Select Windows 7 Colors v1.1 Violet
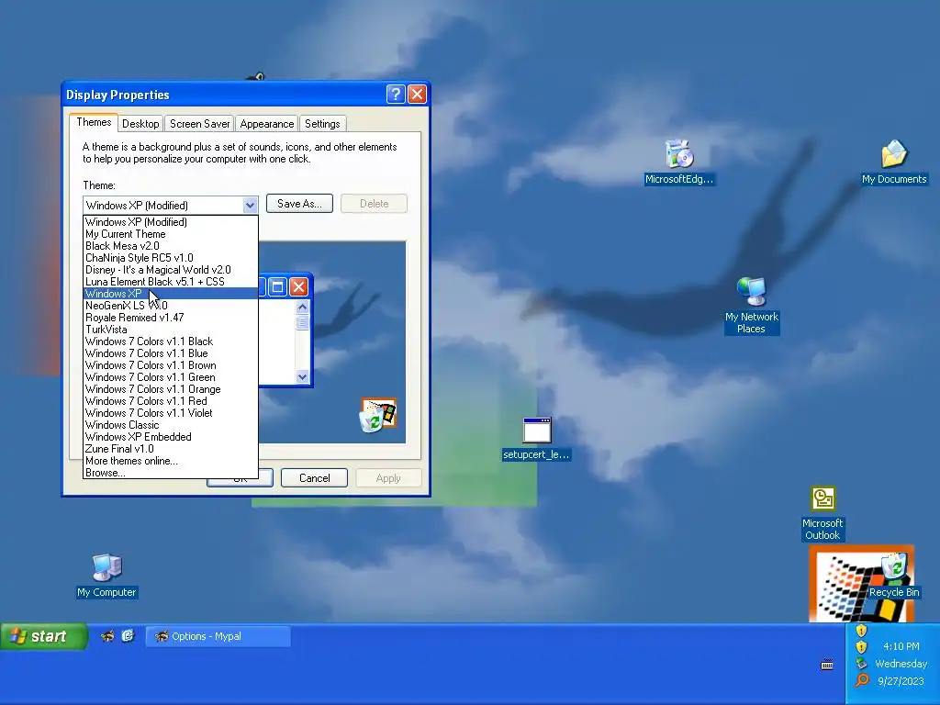This screenshot has width=940, height=705. point(170,413)
